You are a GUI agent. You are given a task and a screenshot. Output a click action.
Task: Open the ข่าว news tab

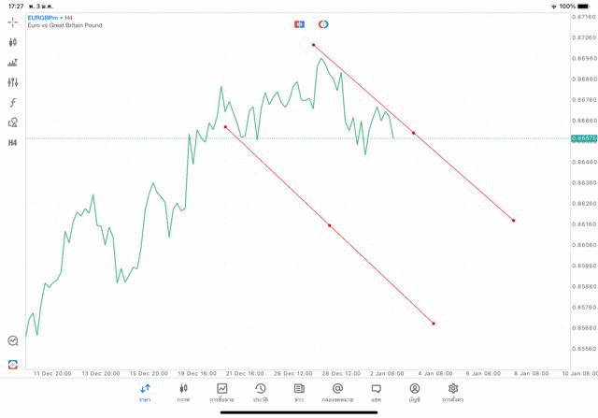pyautogui.click(x=299, y=393)
